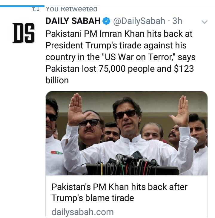Click the "Pakistan lost 75,000 people" tweet line
The width and height of the screenshot is (215, 218).
119,68
